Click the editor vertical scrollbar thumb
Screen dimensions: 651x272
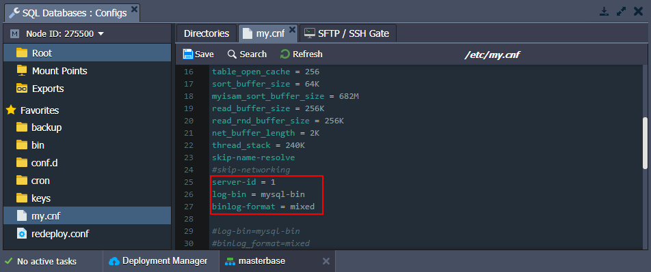tap(646, 143)
